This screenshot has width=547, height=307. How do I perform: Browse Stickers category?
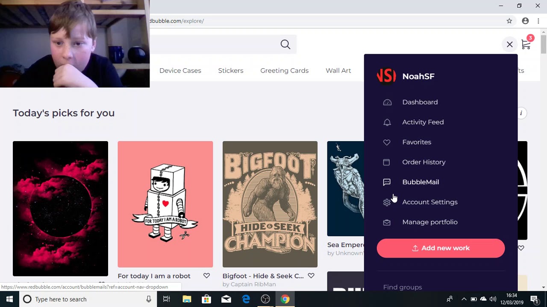(x=231, y=70)
